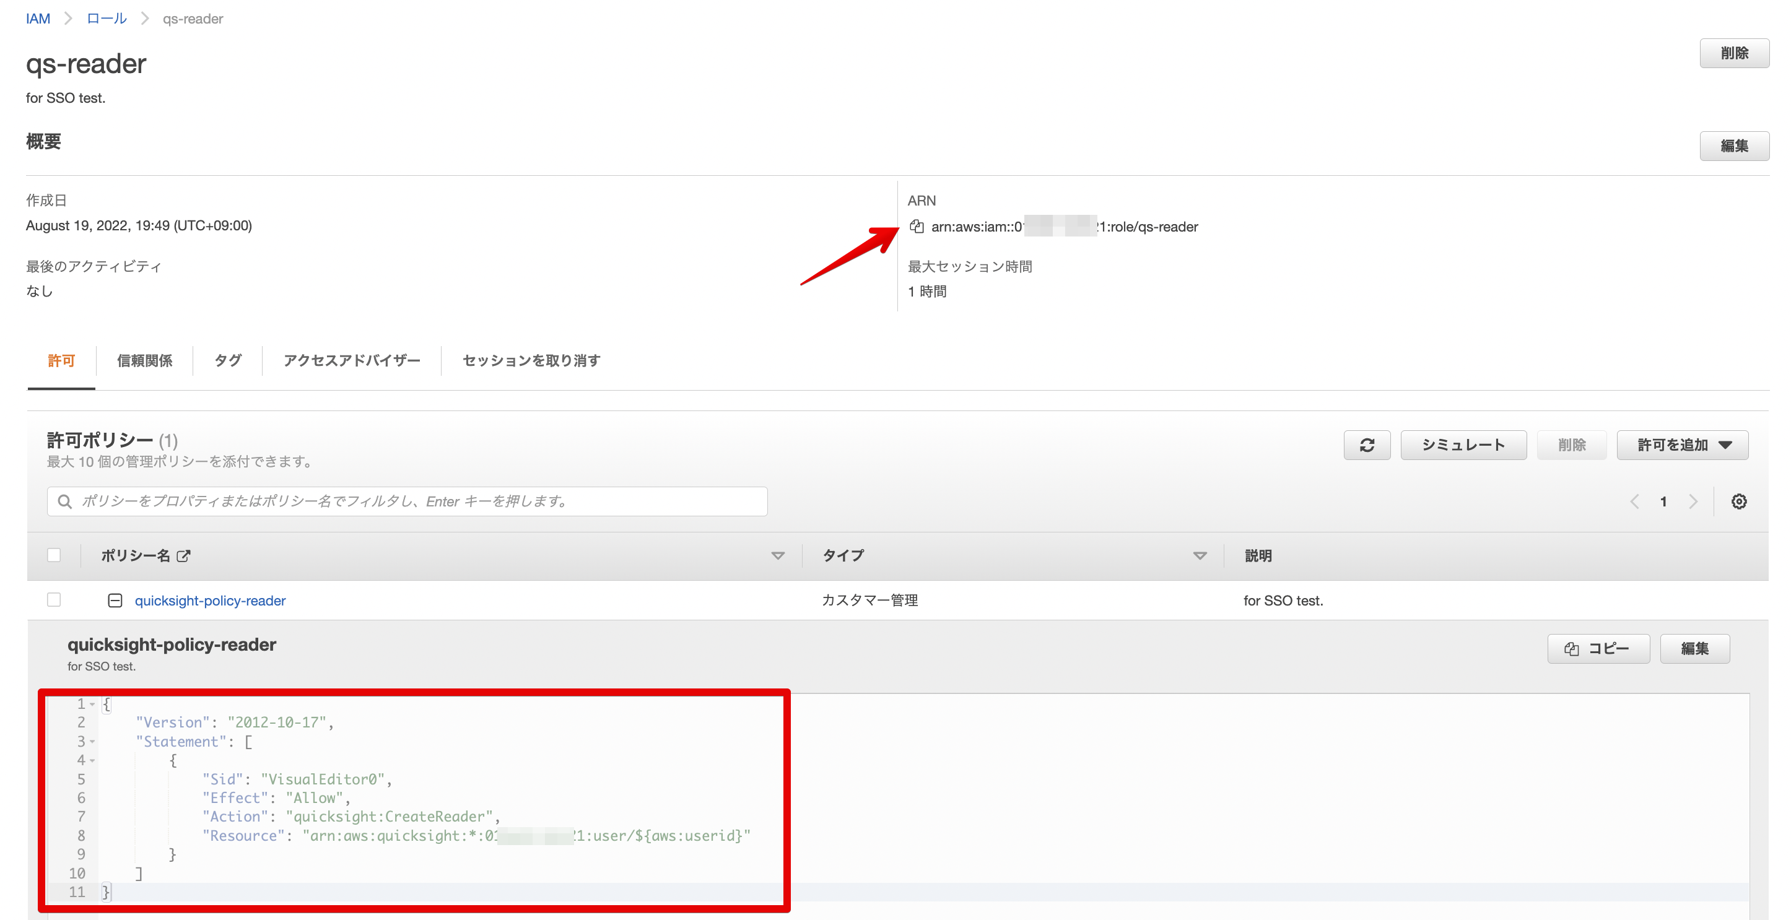The height and width of the screenshot is (920, 1791).
Task: Go to next page arrow in pagination
Action: click(x=1693, y=501)
